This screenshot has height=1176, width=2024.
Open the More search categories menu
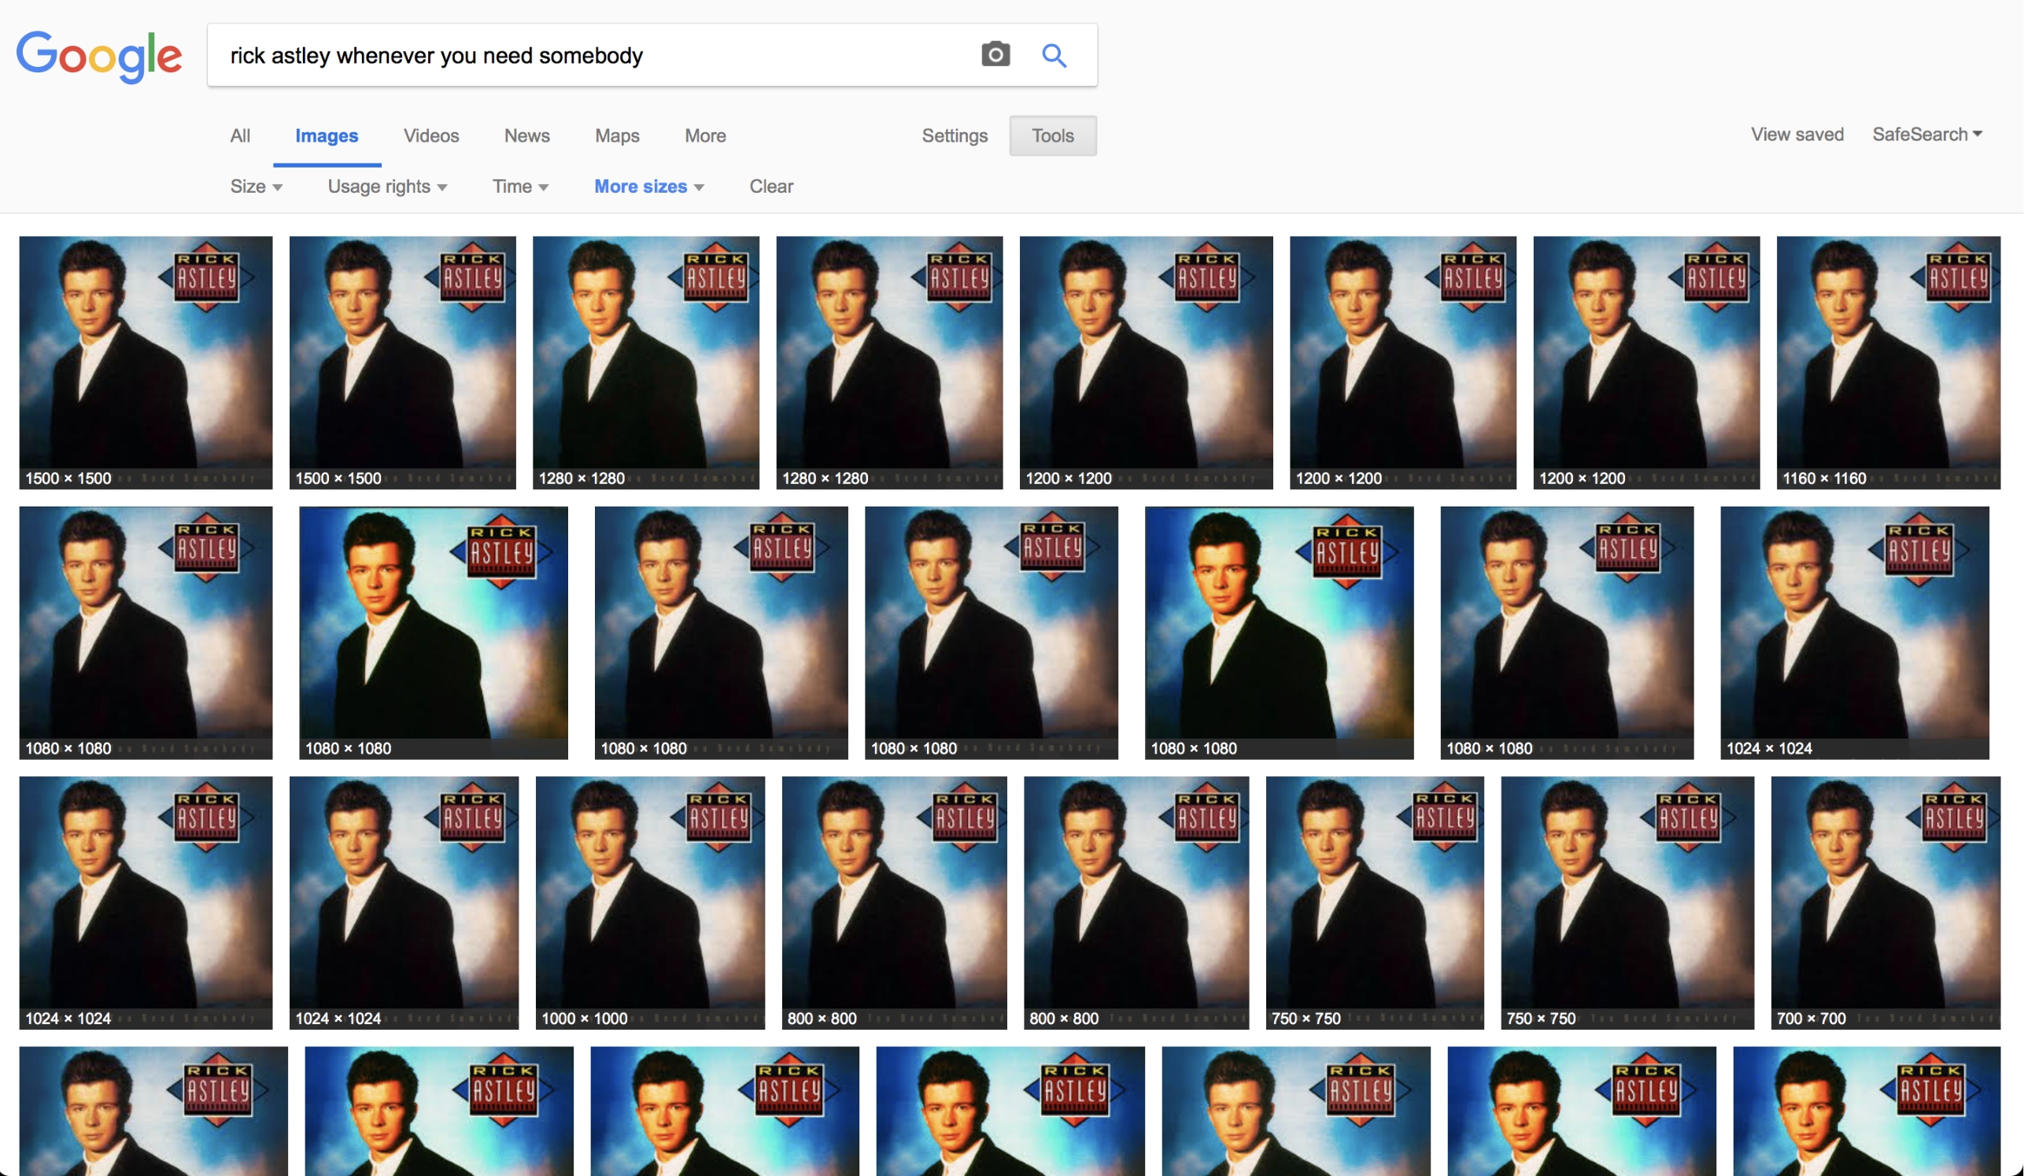click(x=705, y=135)
